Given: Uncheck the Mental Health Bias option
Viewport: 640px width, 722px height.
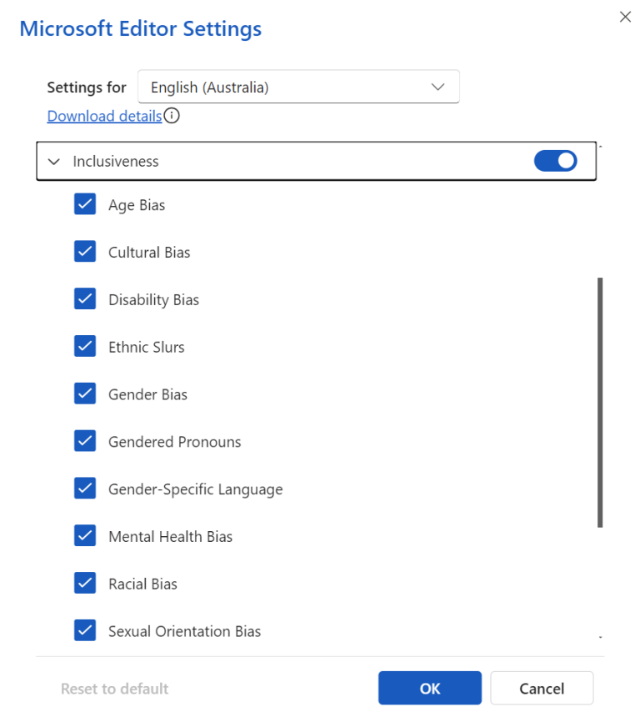Looking at the screenshot, I should 84,536.
